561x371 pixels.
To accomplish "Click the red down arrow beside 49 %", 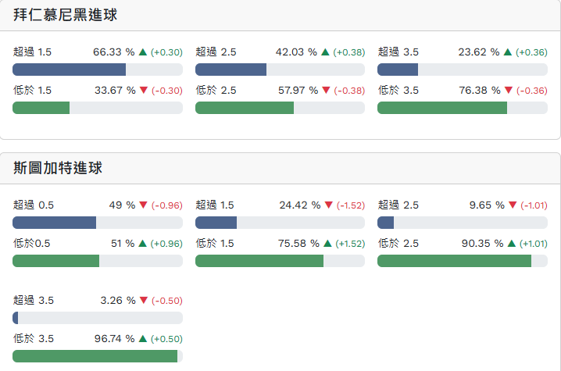I will (x=143, y=205).
